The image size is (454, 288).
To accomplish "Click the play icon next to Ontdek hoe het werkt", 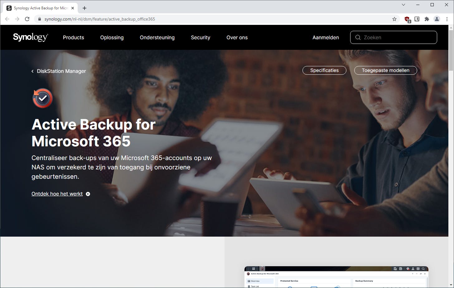I will [88, 194].
